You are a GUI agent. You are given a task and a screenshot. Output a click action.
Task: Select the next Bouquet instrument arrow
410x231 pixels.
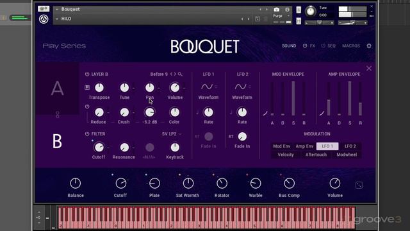pos(266,10)
